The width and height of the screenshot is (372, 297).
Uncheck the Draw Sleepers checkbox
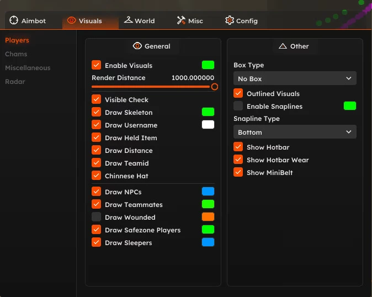tap(97, 242)
